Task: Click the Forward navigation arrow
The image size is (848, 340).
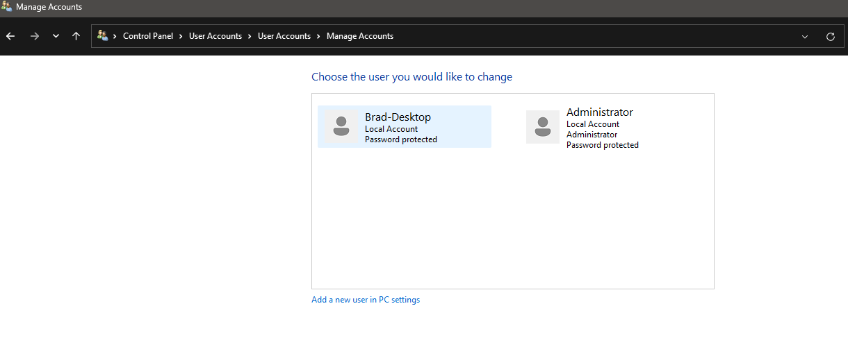Action: pos(34,36)
